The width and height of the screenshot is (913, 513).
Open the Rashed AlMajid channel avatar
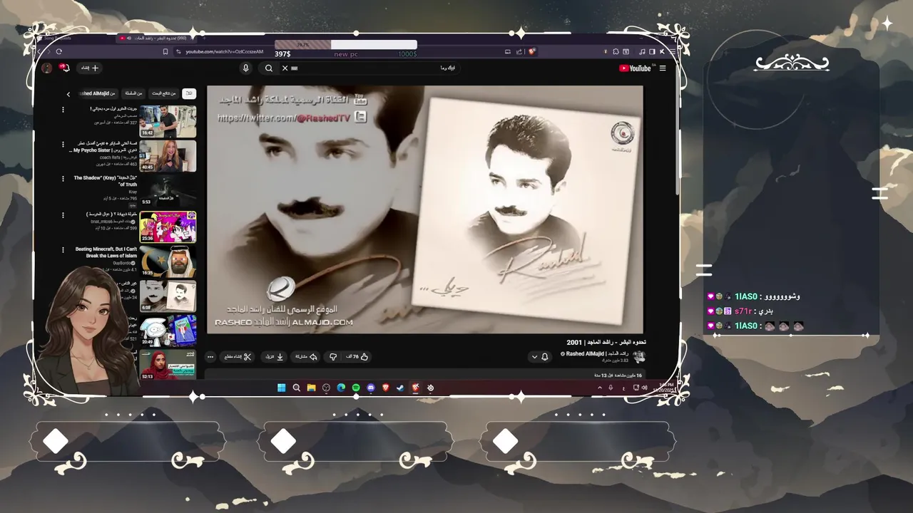tap(639, 356)
